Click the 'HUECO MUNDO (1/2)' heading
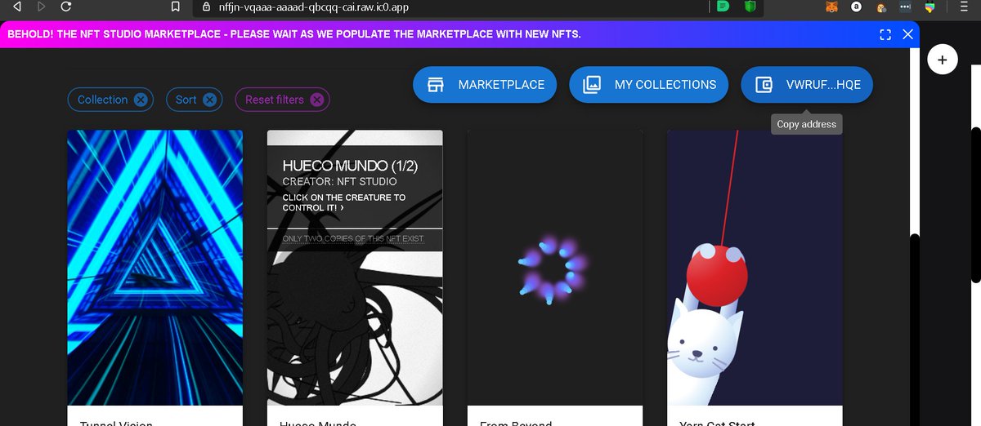 point(350,166)
